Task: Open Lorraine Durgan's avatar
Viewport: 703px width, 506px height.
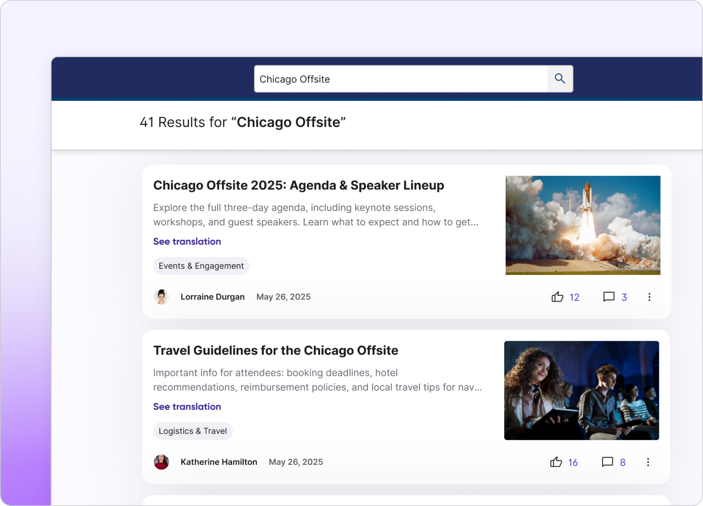Action: [x=161, y=297]
